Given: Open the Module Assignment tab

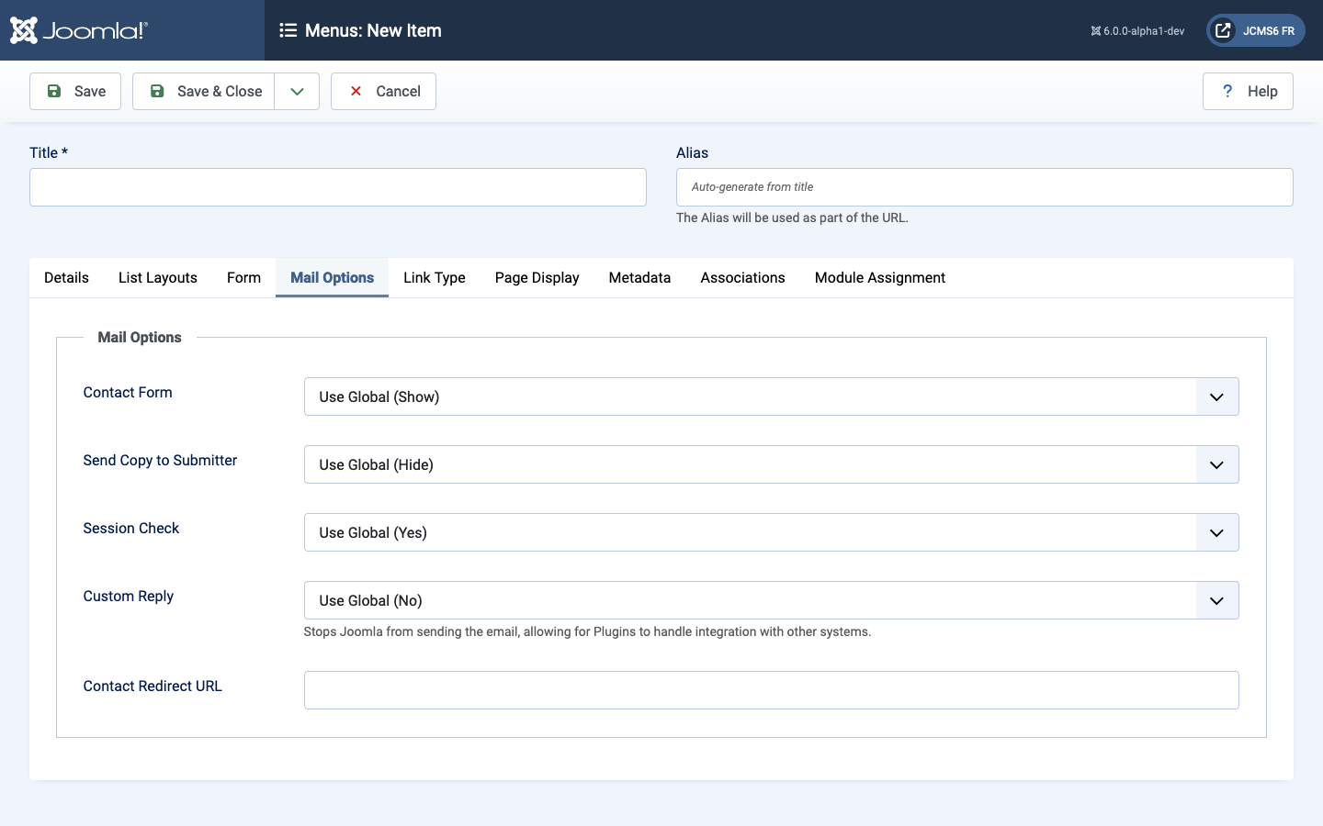Looking at the screenshot, I should [x=880, y=277].
